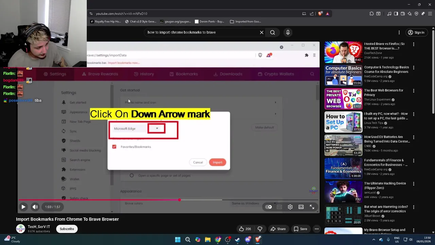435x245 pixels.
Task: Open 'But what are Hamming codes?' video
Action: click(386, 209)
